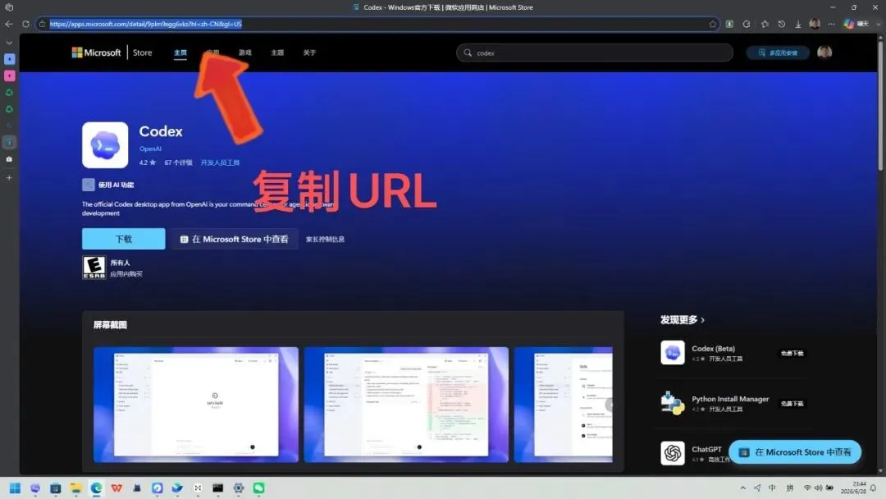
Task: Click the circular extensions icon in toolbar
Action: pyautogui.click(x=747, y=24)
